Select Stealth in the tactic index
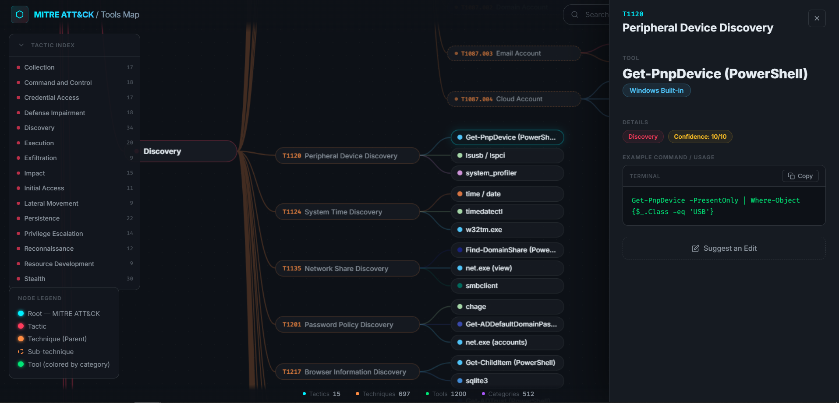 click(74, 279)
